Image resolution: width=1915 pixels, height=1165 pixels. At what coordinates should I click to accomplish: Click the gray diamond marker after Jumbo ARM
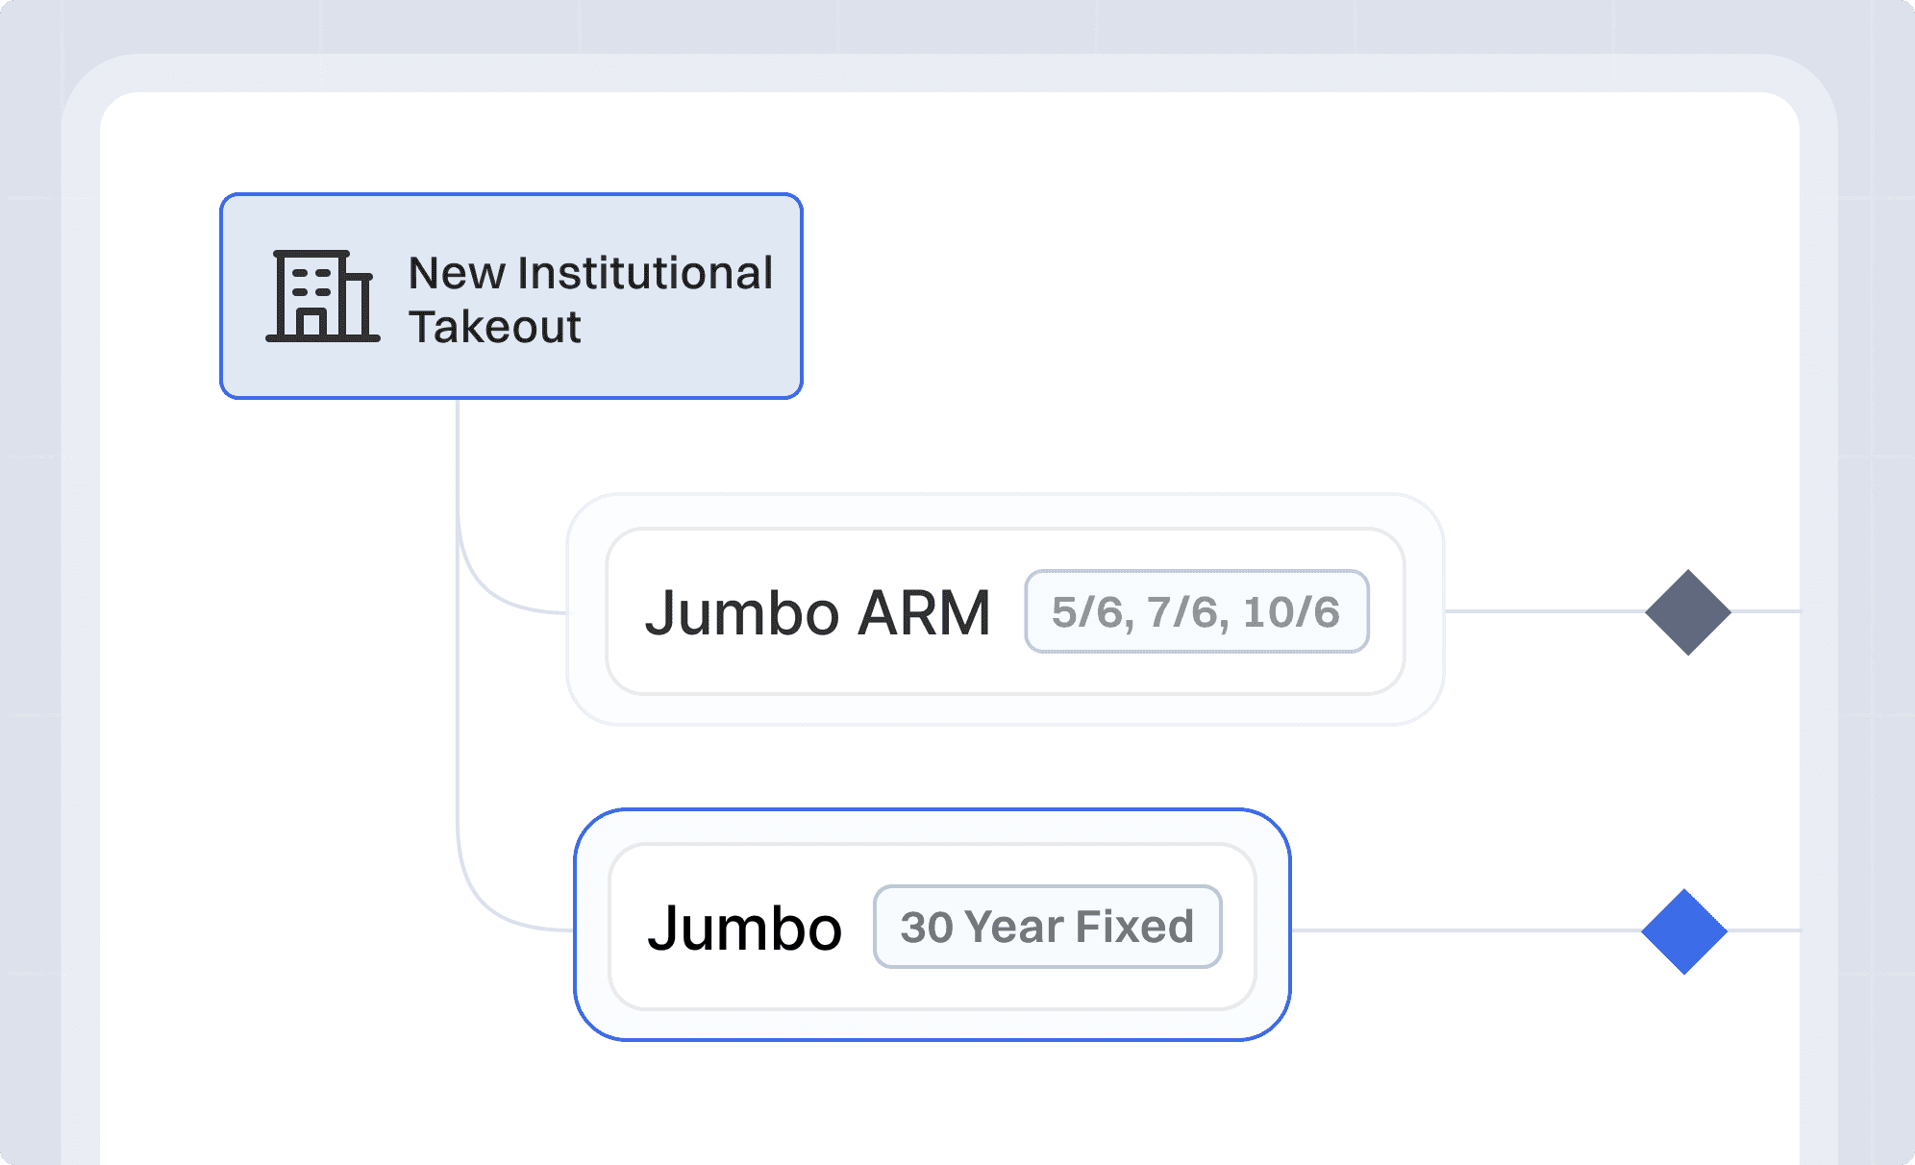tap(1687, 612)
